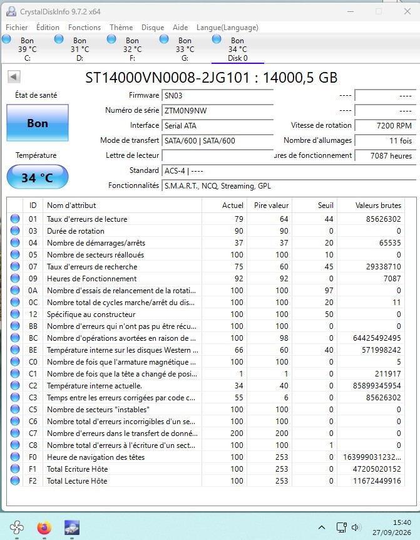Select the Heures de Fonctionnement row

[206, 278]
